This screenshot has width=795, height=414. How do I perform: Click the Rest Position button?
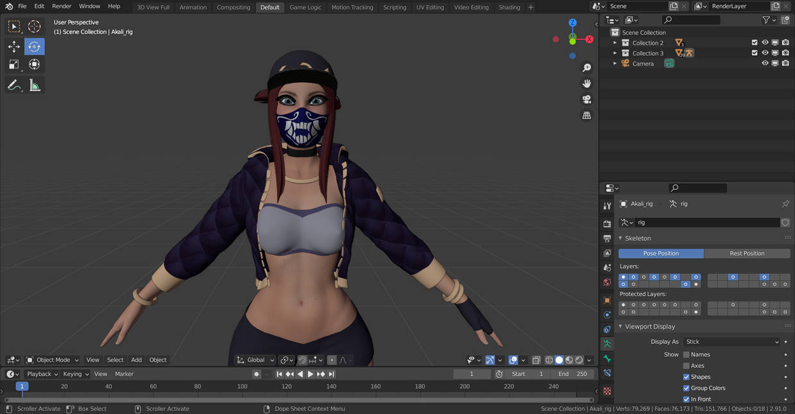click(x=747, y=254)
